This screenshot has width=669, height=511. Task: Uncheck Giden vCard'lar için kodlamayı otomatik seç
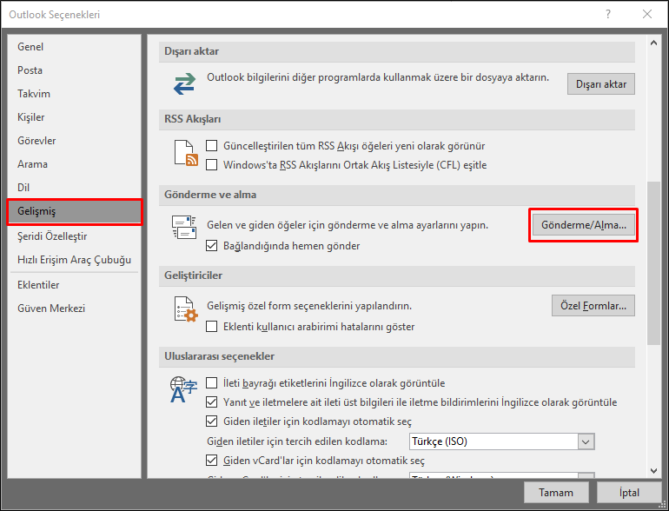[212, 461]
